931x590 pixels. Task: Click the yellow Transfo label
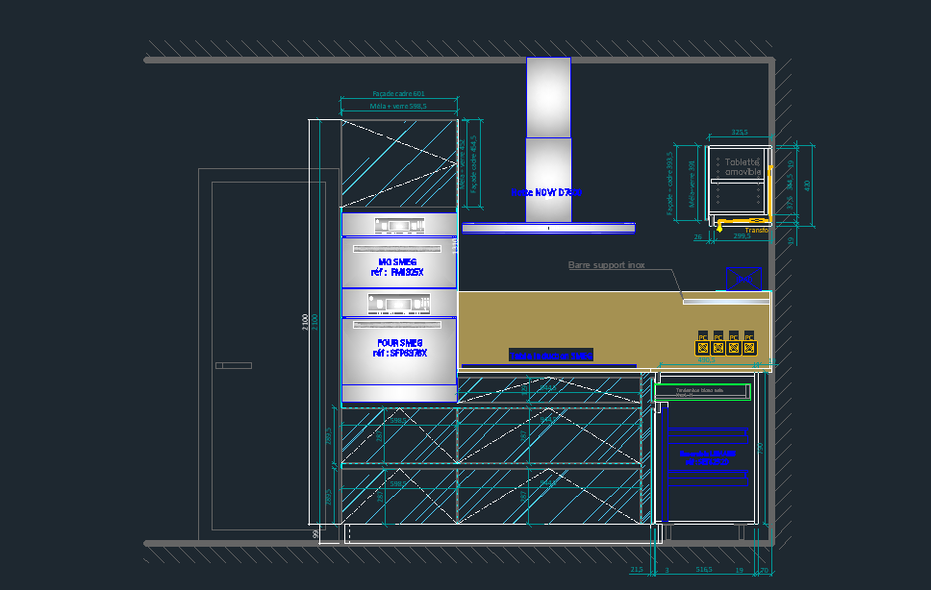756,231
